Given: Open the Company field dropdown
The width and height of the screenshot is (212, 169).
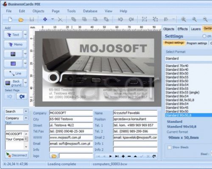Looking at the screenshot, I should point(26,118).
